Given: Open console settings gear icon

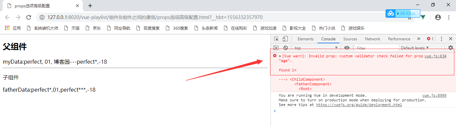Looking at the screenshot, I should click(x=450, y=48).
